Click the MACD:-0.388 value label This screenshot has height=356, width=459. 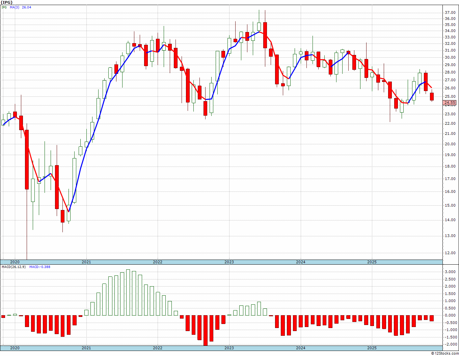pos(39,267)
